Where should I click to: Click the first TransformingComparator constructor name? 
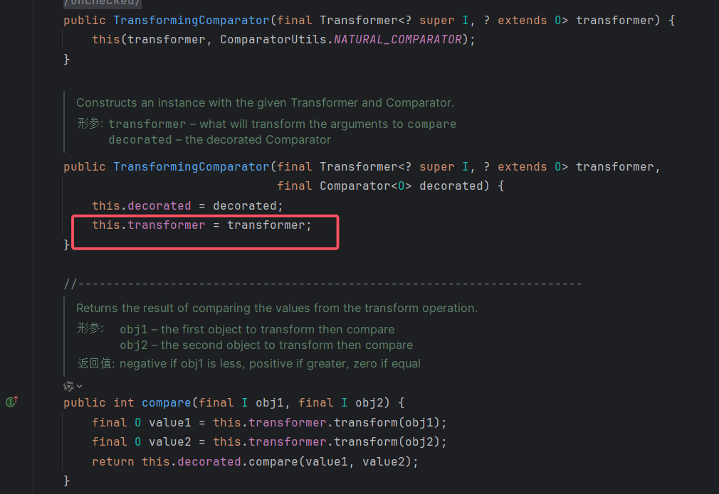[x=191, y=21]
